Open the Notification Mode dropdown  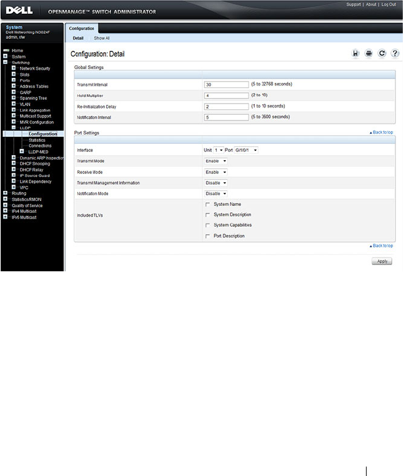click(x=216, y=193)
